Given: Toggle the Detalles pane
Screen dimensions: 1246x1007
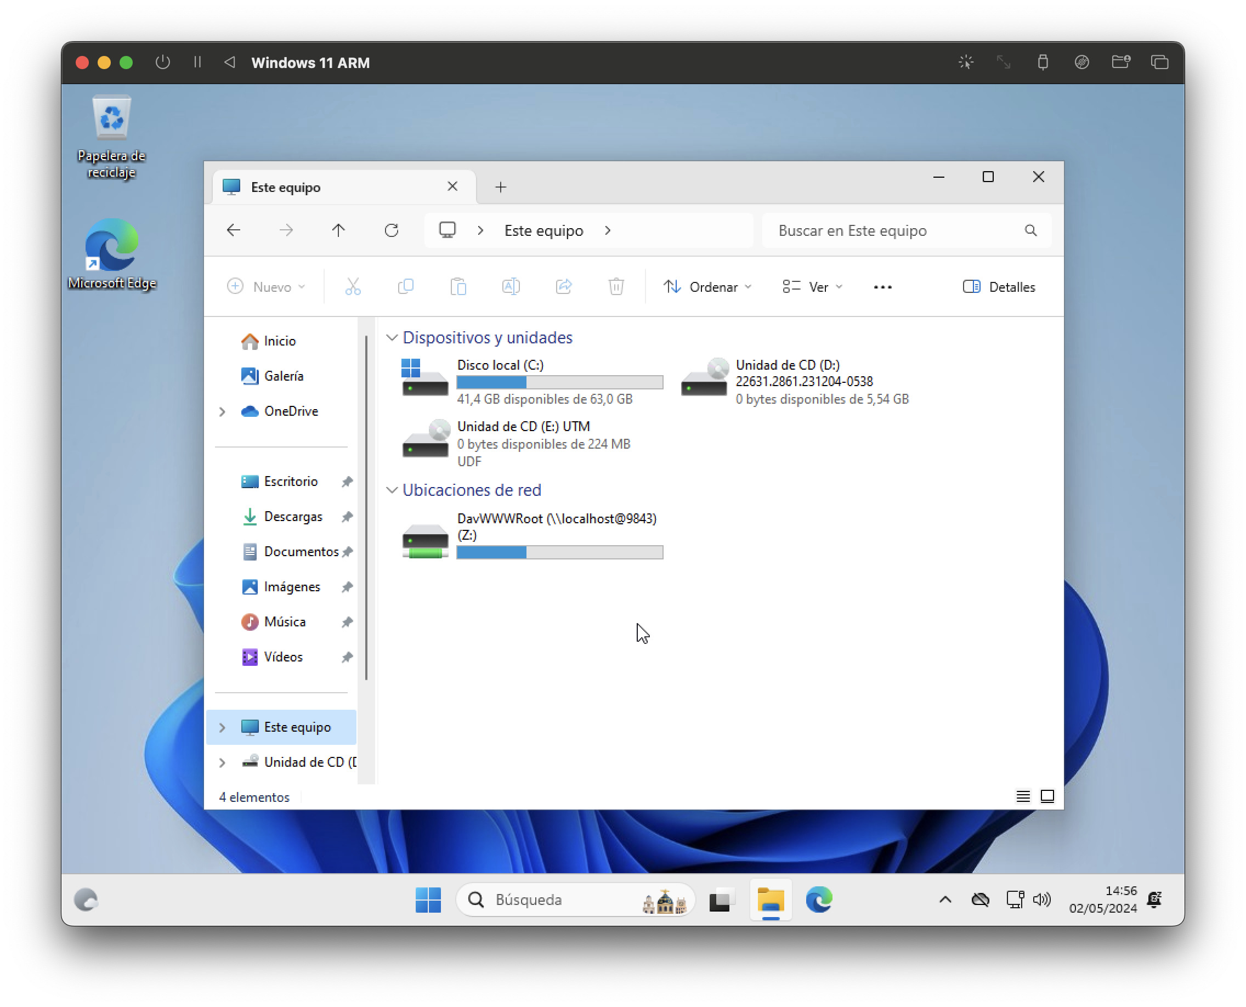Looking at the screenshot, I should (x=998, y=286).
